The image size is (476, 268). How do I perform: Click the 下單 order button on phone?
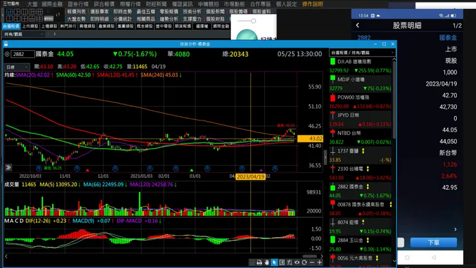434,242
